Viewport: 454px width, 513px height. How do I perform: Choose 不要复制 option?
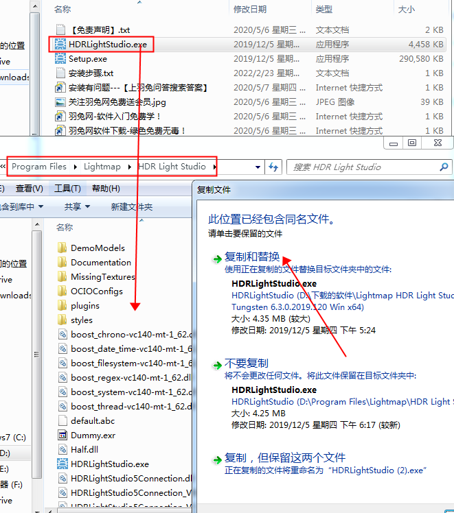tap(247, 363)
